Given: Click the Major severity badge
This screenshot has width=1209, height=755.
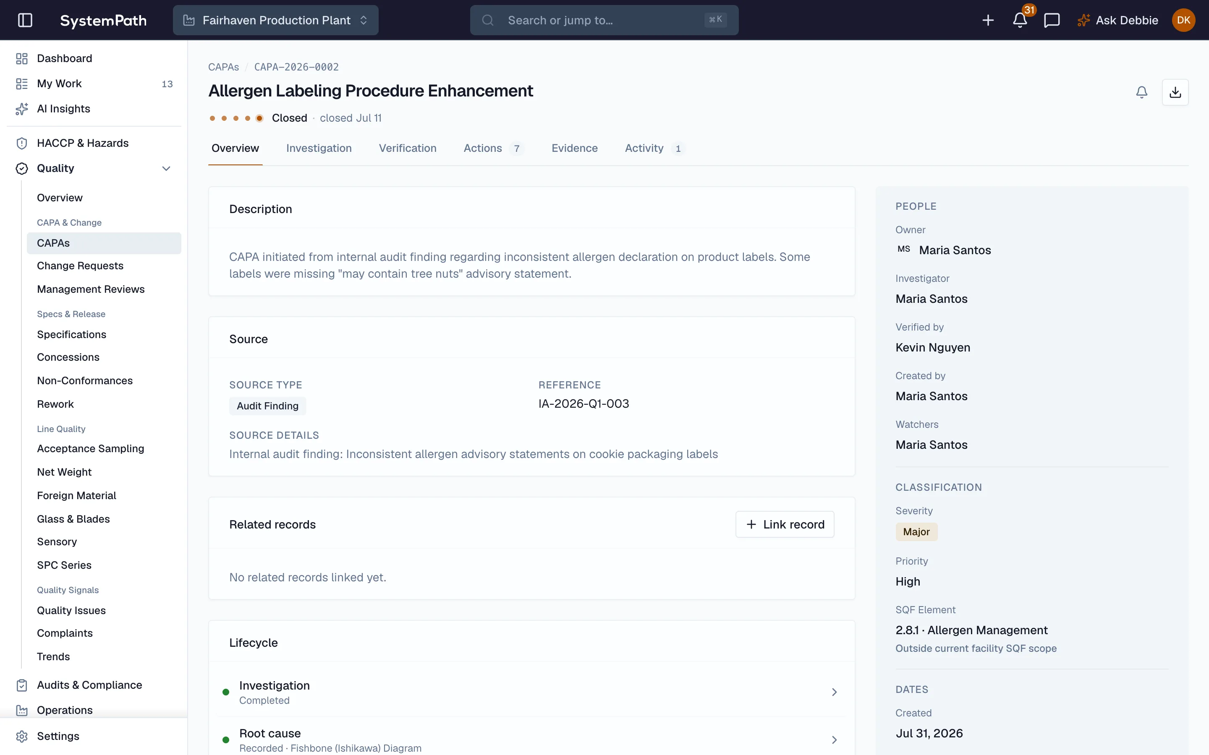Looking at the screenshot, I should 916,532.
